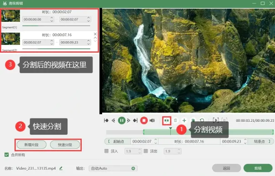Jump to the segment end with the skip-to-end icon

[135, 121]
